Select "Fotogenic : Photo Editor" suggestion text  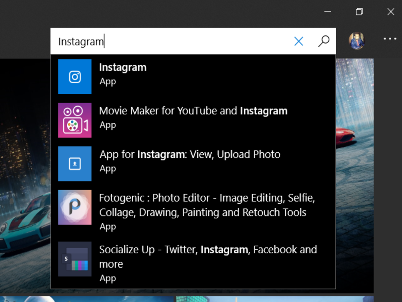207,205
